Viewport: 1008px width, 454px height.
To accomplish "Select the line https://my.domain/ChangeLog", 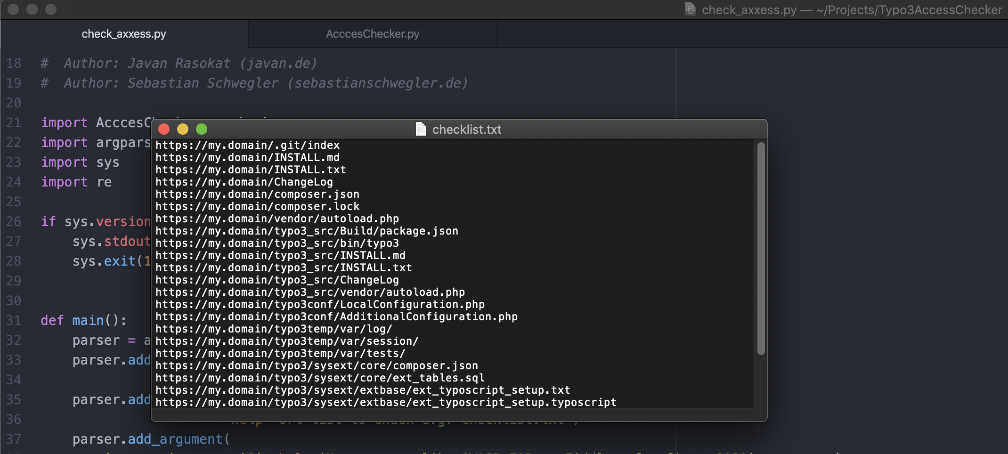I will point(244,182).
